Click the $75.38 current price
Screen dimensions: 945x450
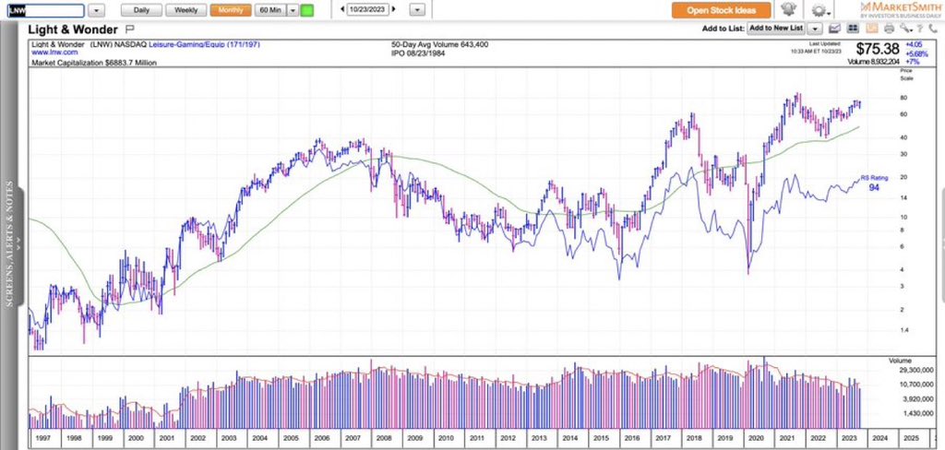[x=878, y=49]
